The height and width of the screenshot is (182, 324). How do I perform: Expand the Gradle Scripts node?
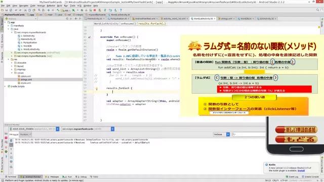tap(6, 86)
